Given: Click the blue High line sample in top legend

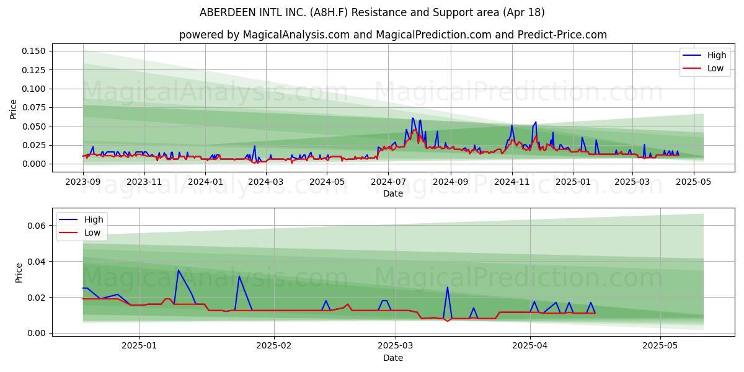Looking at the screenshot, I should pyautogui.click(x=693, y=56).
